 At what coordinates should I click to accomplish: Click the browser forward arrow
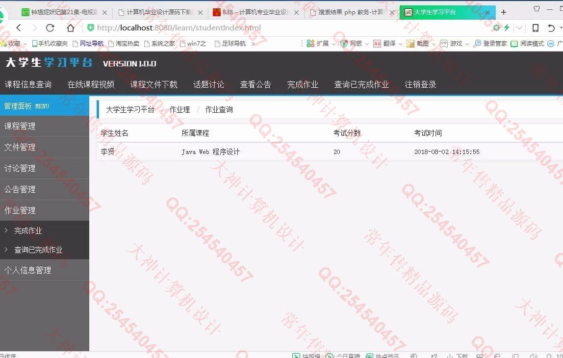click(34, 27)
